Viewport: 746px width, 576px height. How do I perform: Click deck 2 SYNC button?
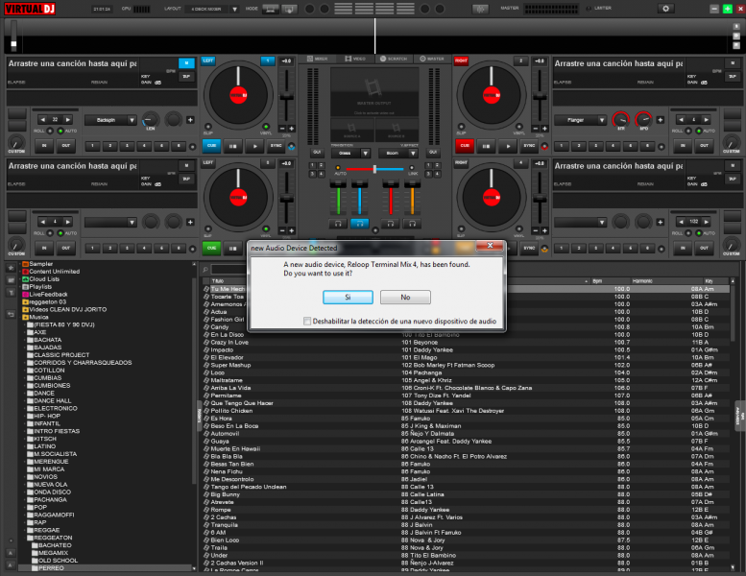click(x=529, y=146)
